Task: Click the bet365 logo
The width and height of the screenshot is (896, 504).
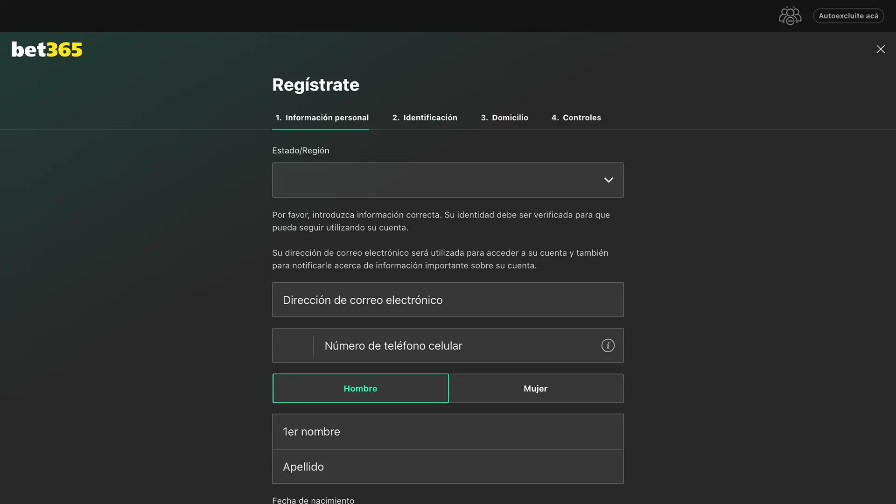Action: (x=46, y=49)
